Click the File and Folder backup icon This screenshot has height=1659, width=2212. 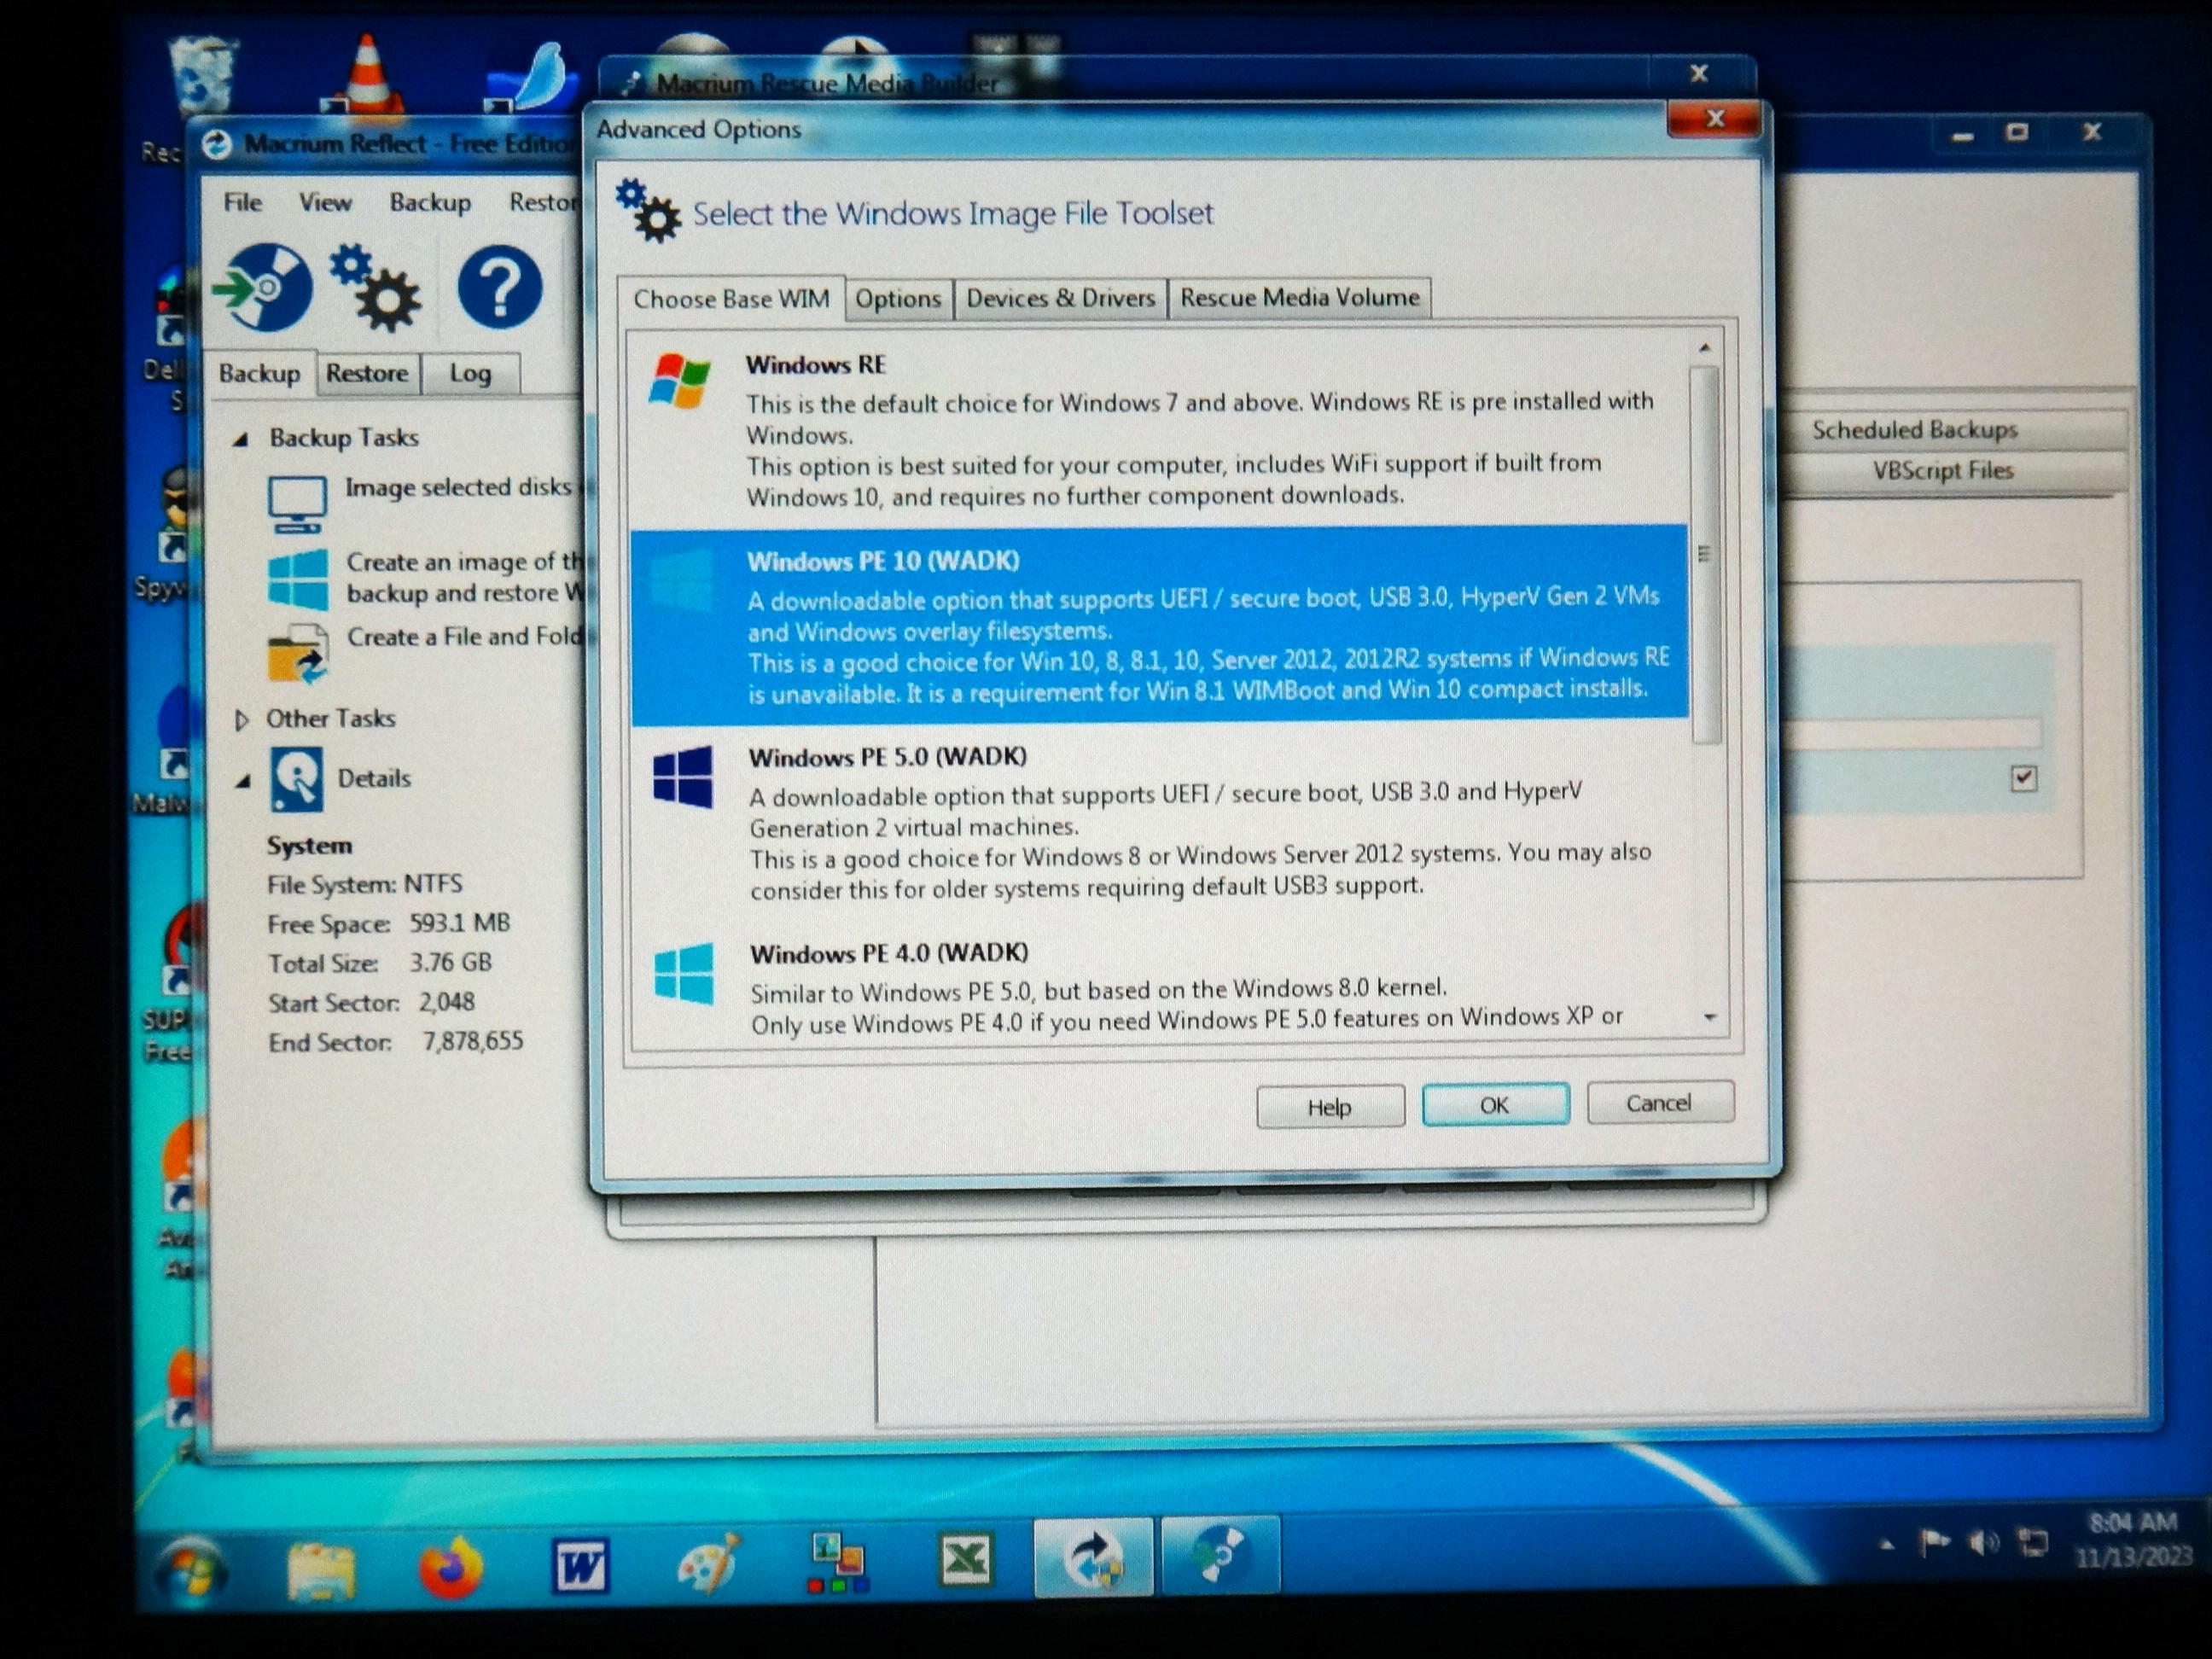[298, 654]
